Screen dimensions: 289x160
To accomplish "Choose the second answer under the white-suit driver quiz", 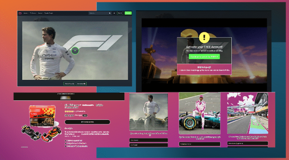I will [148, 145].
